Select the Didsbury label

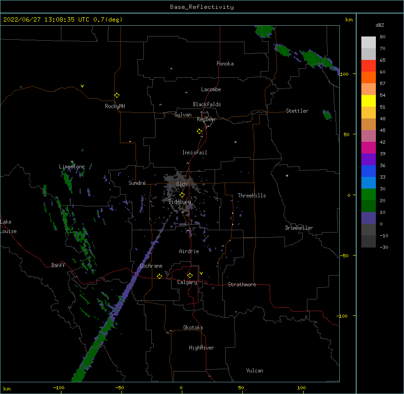click(180, 202)
